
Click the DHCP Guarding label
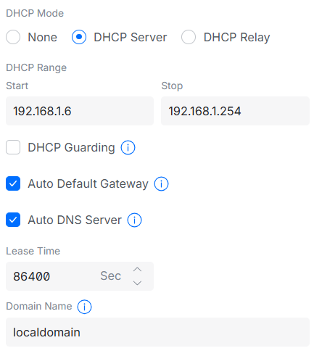tap(71, 147)
